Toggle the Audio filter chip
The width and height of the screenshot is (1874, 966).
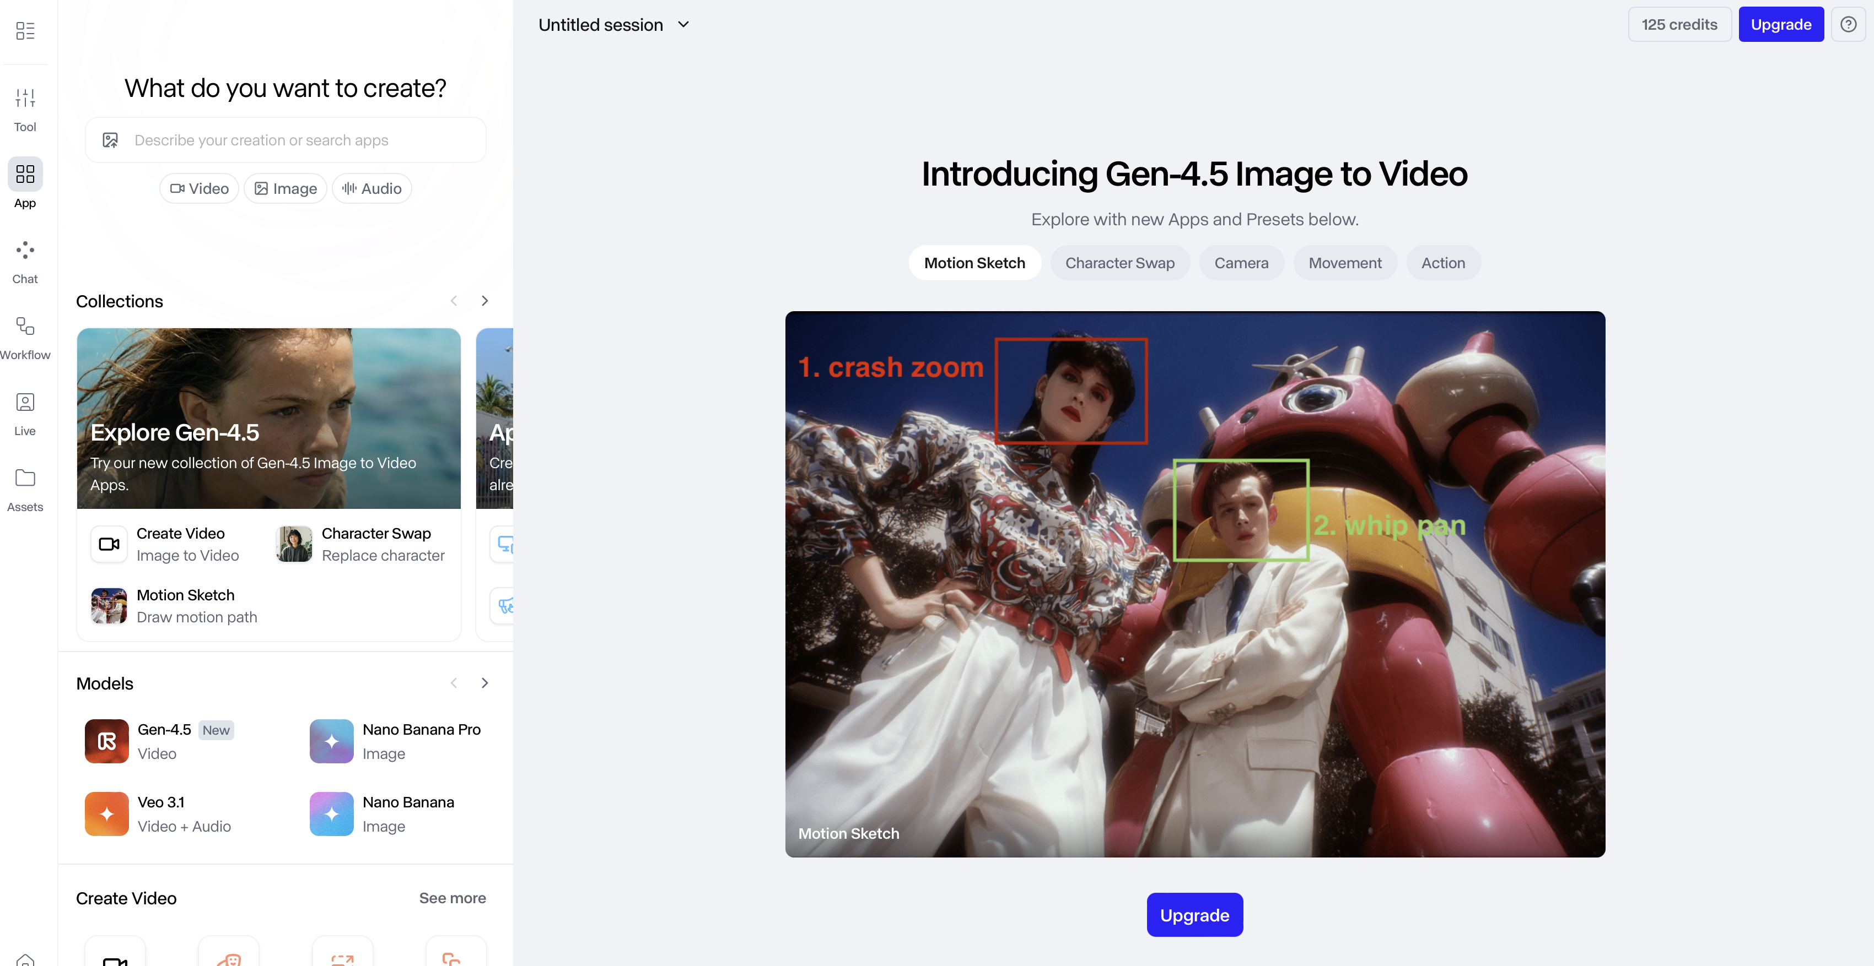click(371, 188)
